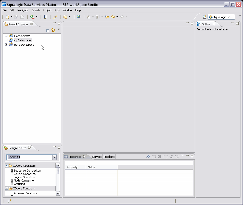Screen dimensions: 243x205
Task: Open the Show All palette combo box
Action: [x=54, y=157]
